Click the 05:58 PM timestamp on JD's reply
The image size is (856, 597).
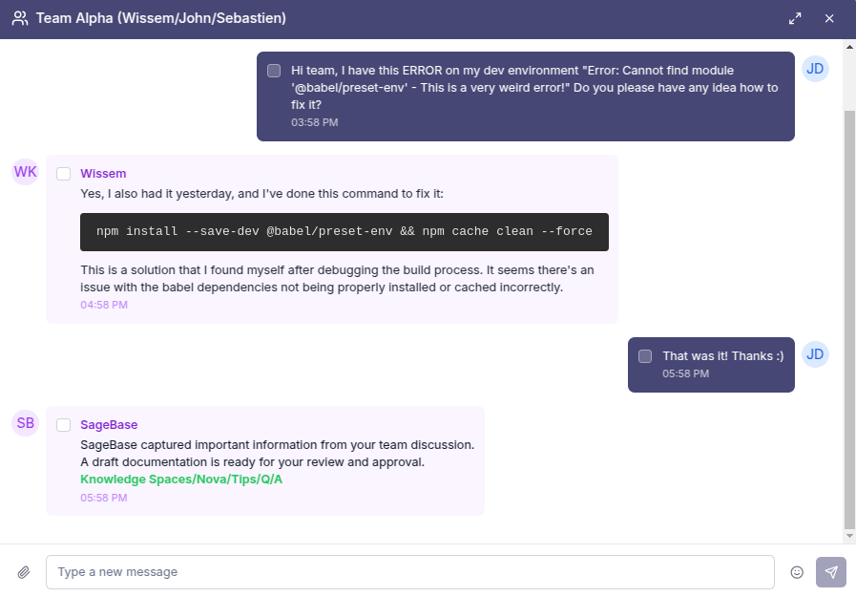coord(686,373)
